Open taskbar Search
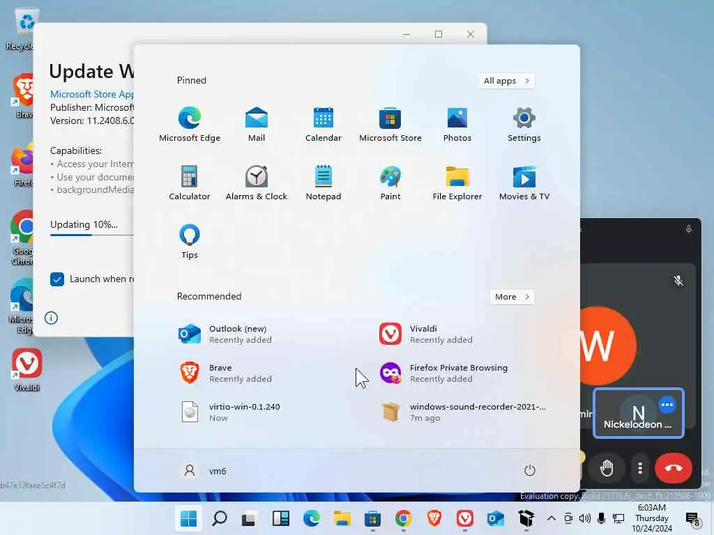714x535 pixels. tap(220, 518)
